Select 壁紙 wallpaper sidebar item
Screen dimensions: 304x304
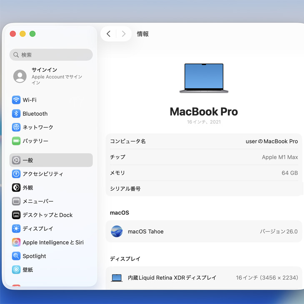pyautogui.click(x=27, y=270)
